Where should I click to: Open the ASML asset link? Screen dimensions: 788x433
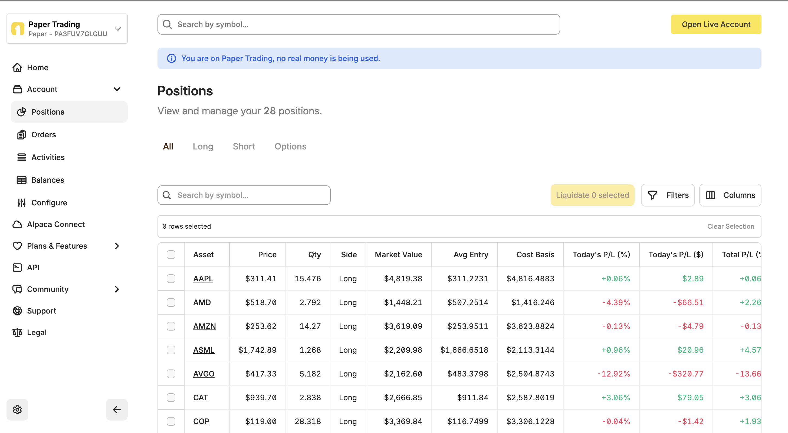click(204, 350)
